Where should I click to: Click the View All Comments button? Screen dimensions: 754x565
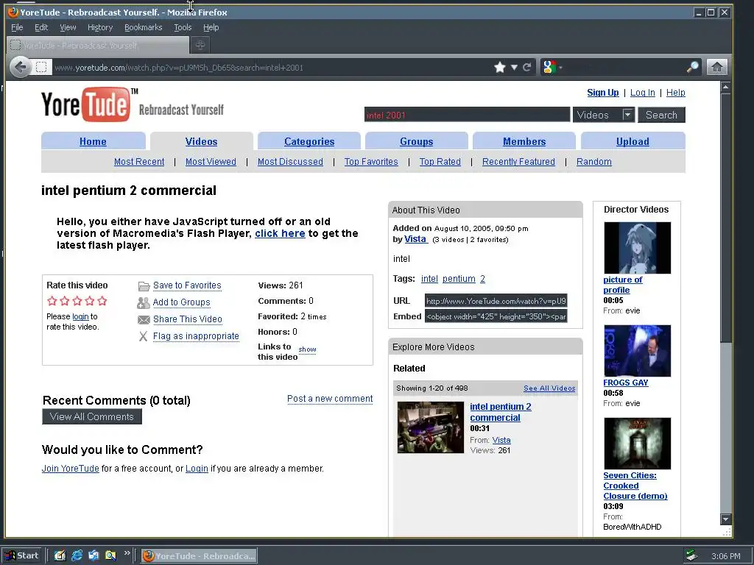(x=92, y=416)
